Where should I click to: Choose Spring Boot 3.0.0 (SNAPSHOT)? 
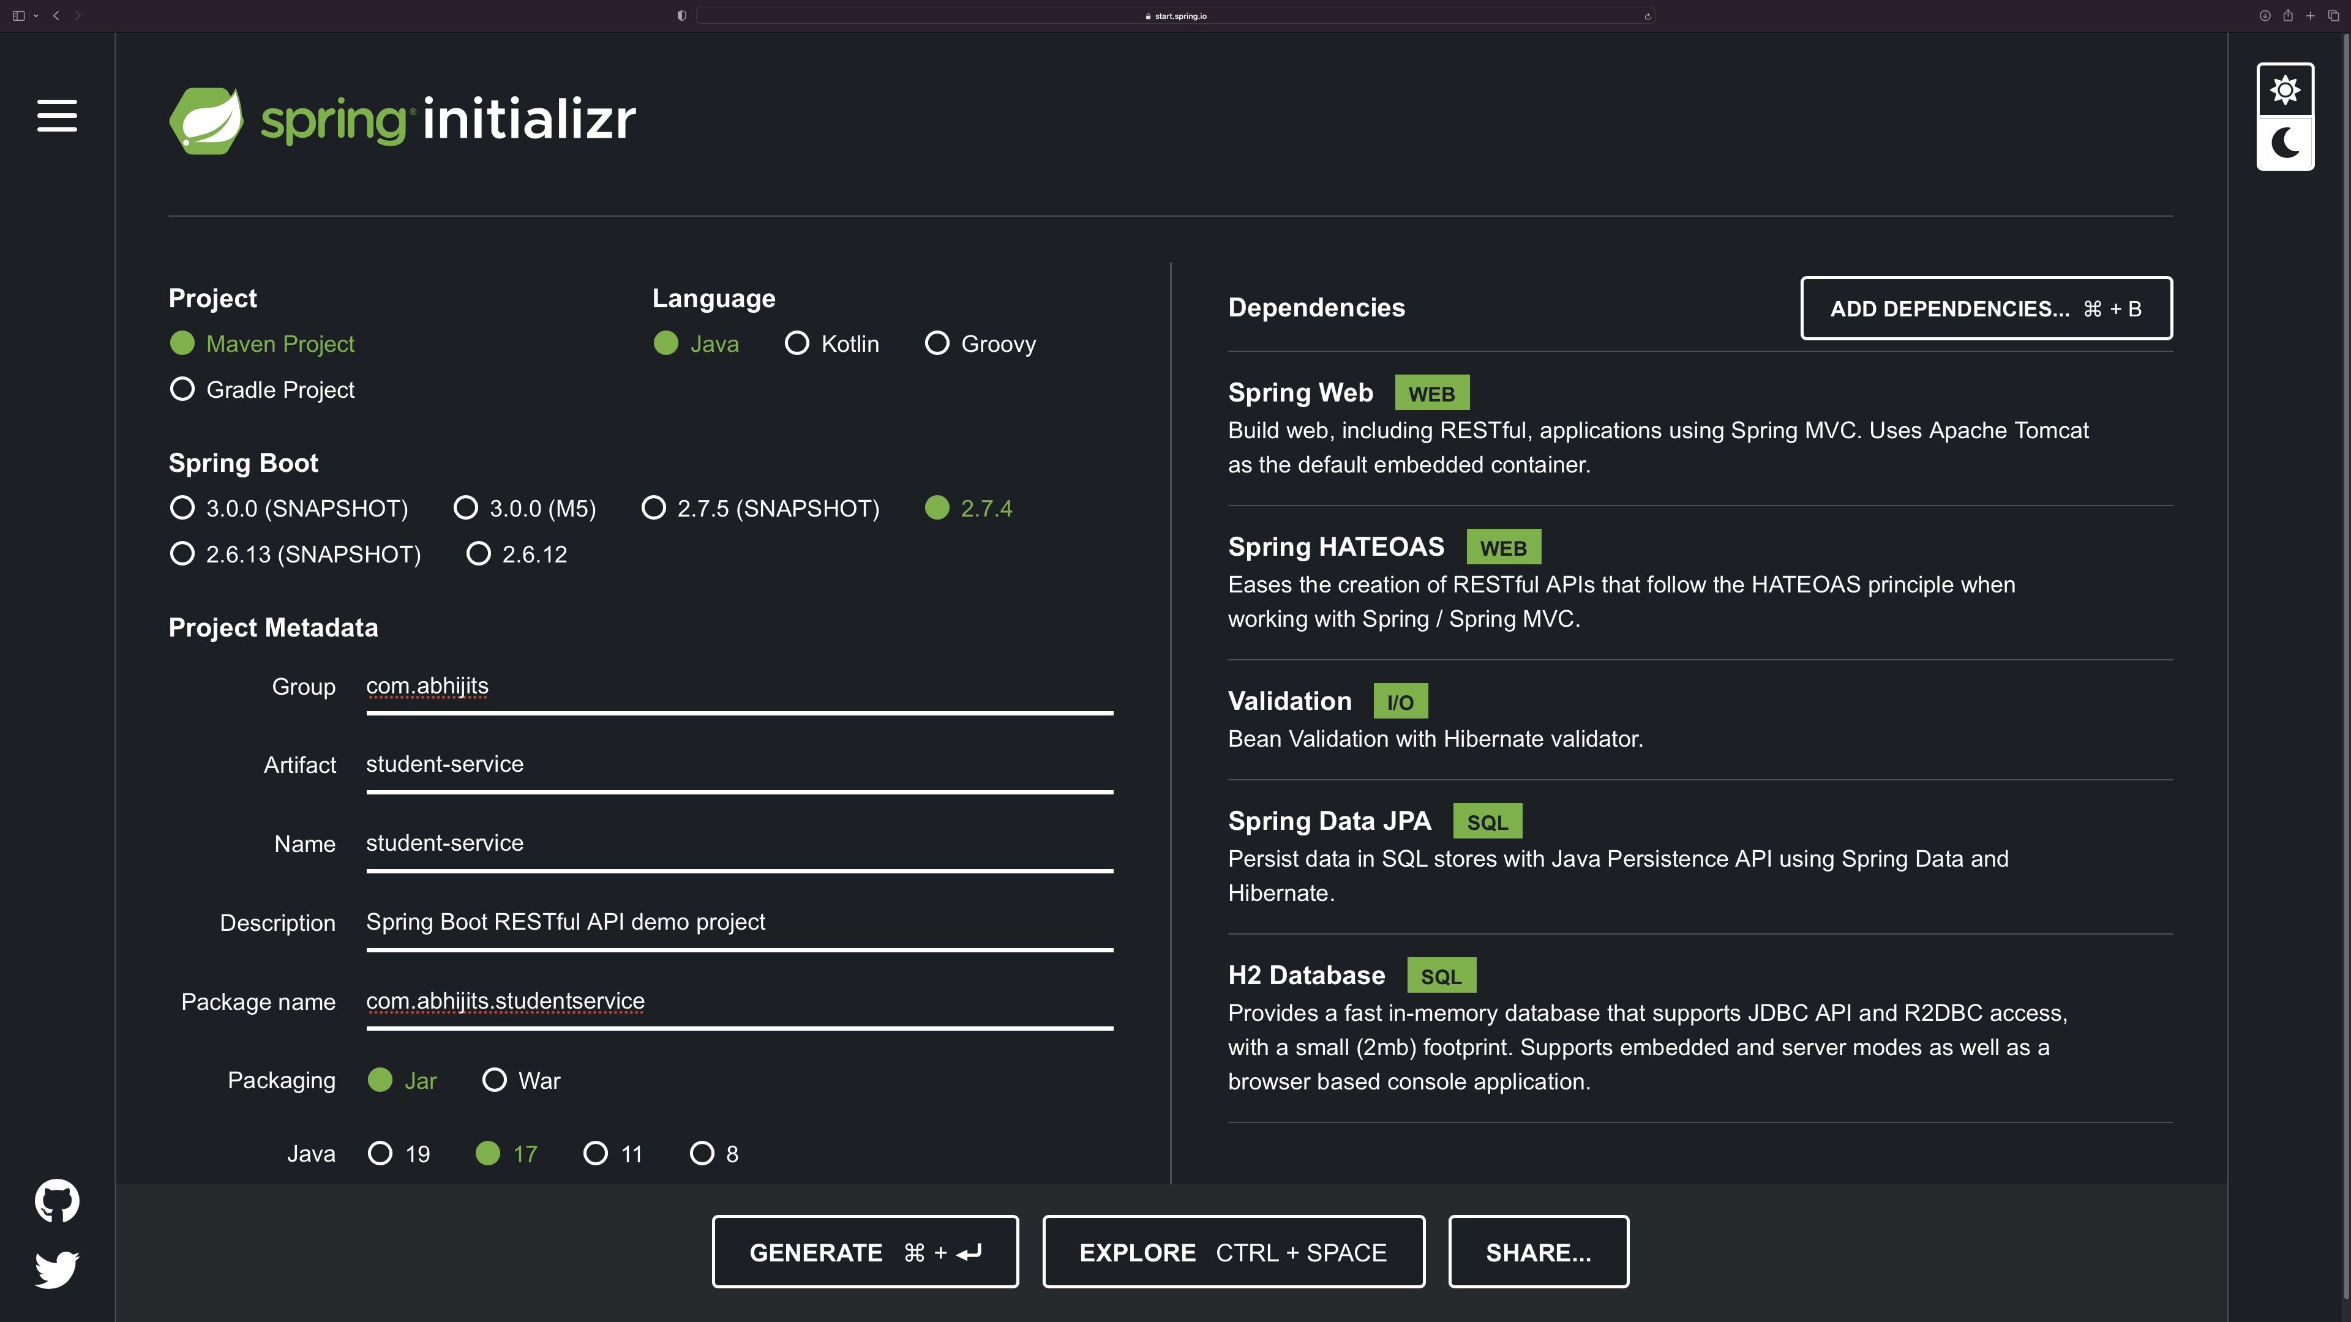[x=288, y=508]
